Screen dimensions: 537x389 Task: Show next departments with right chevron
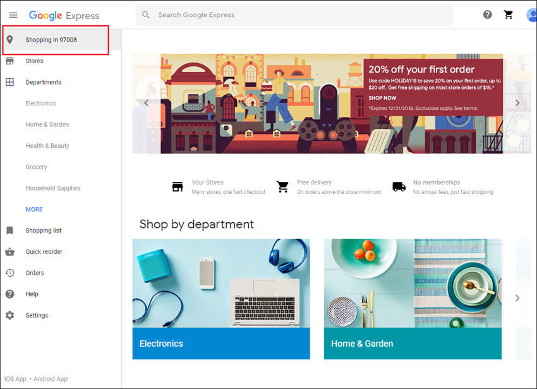pyautogui.click(x=517, y=298)
